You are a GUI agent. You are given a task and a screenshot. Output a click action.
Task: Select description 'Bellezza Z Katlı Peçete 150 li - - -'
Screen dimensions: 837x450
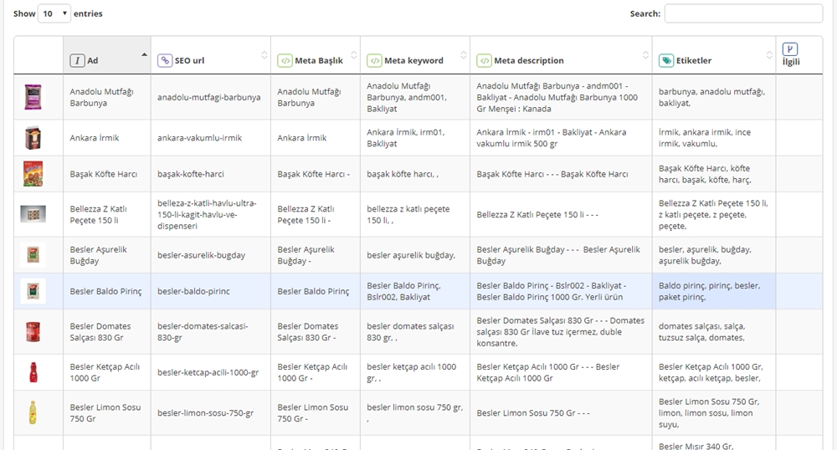(561, 214)
